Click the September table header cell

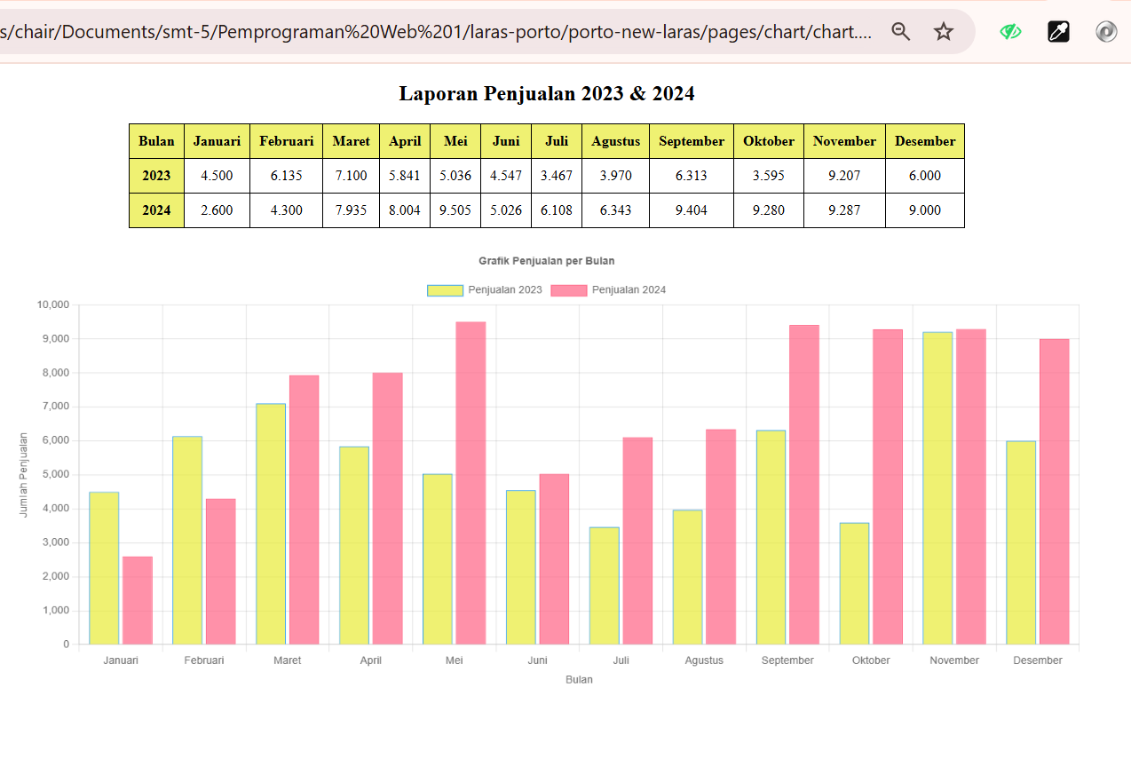692,141
